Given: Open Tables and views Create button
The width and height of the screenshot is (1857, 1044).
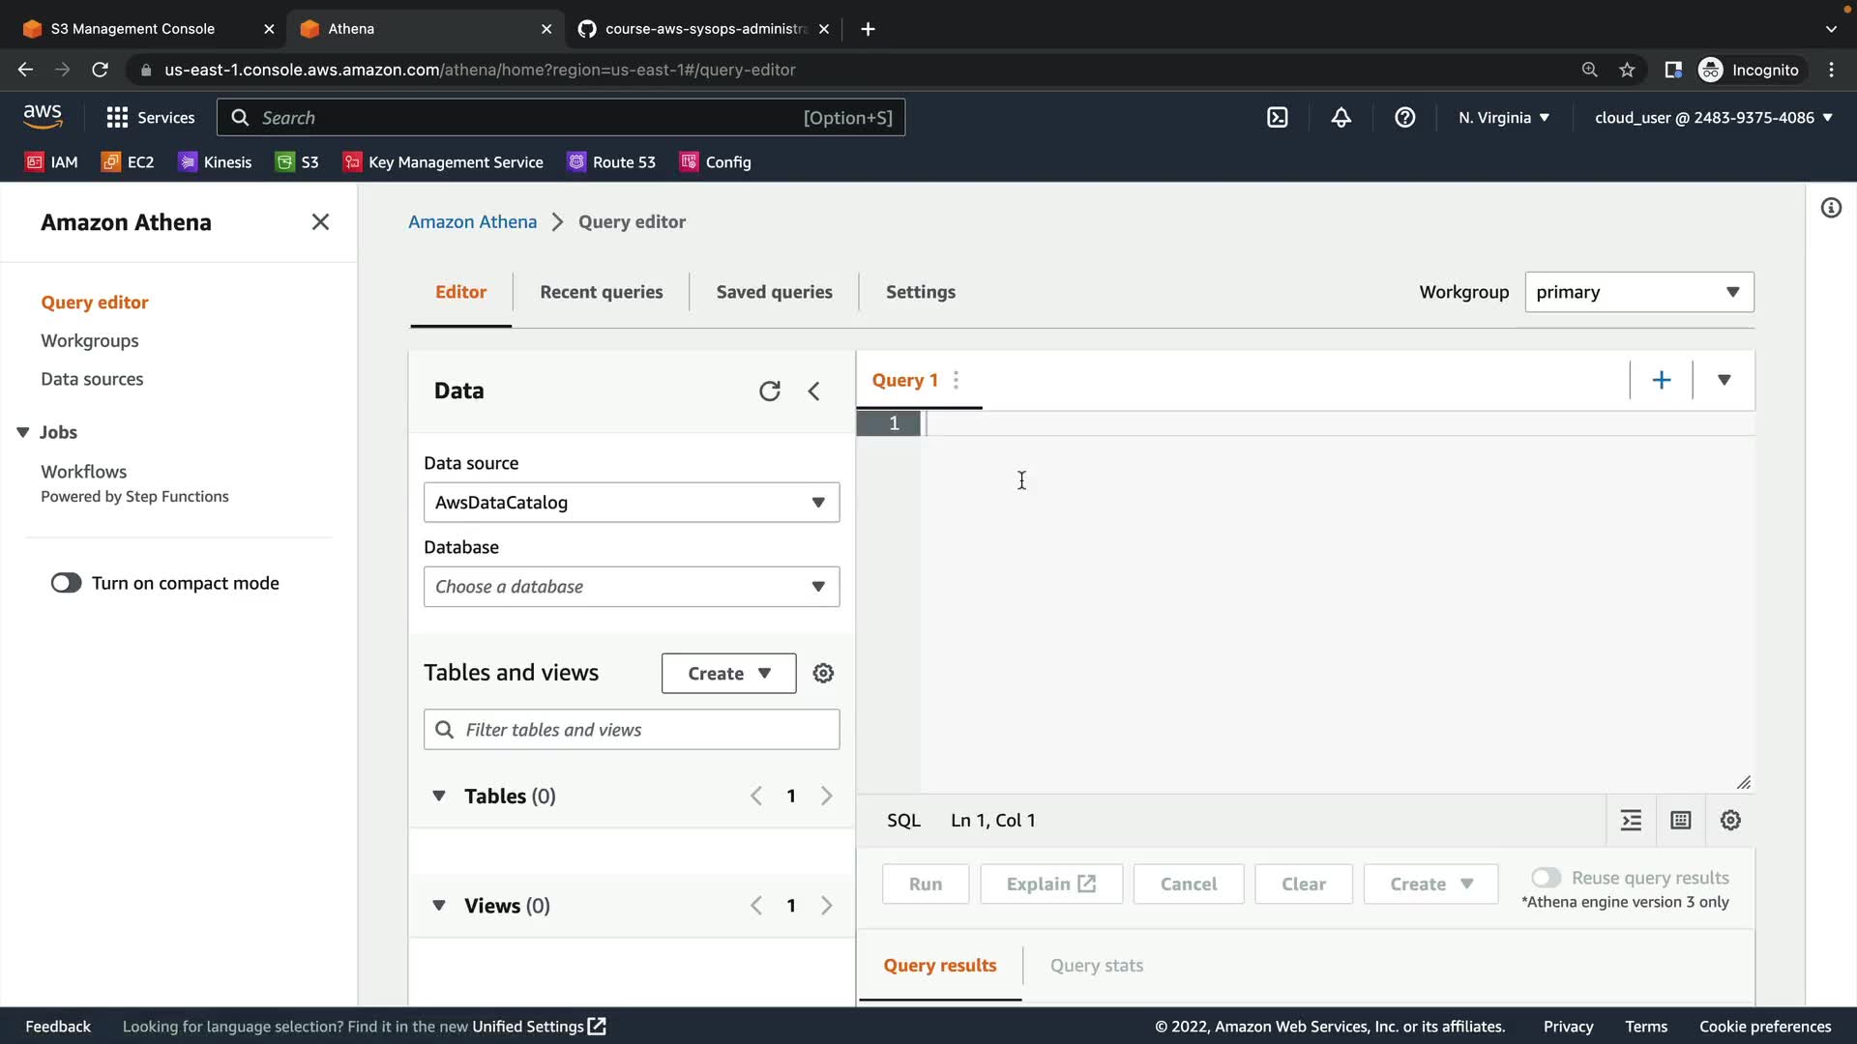Looking at the screenshot, I should tap(728, 674).
